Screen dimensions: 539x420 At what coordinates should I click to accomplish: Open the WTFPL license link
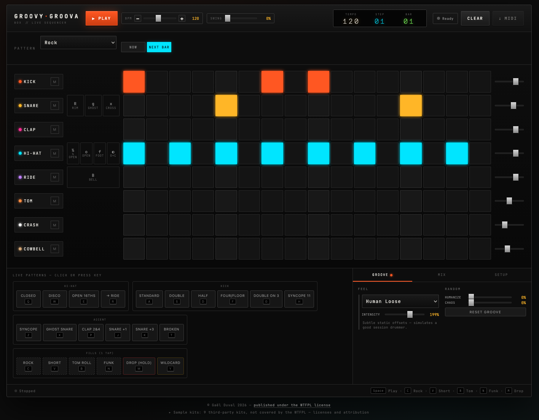[292, 405]
